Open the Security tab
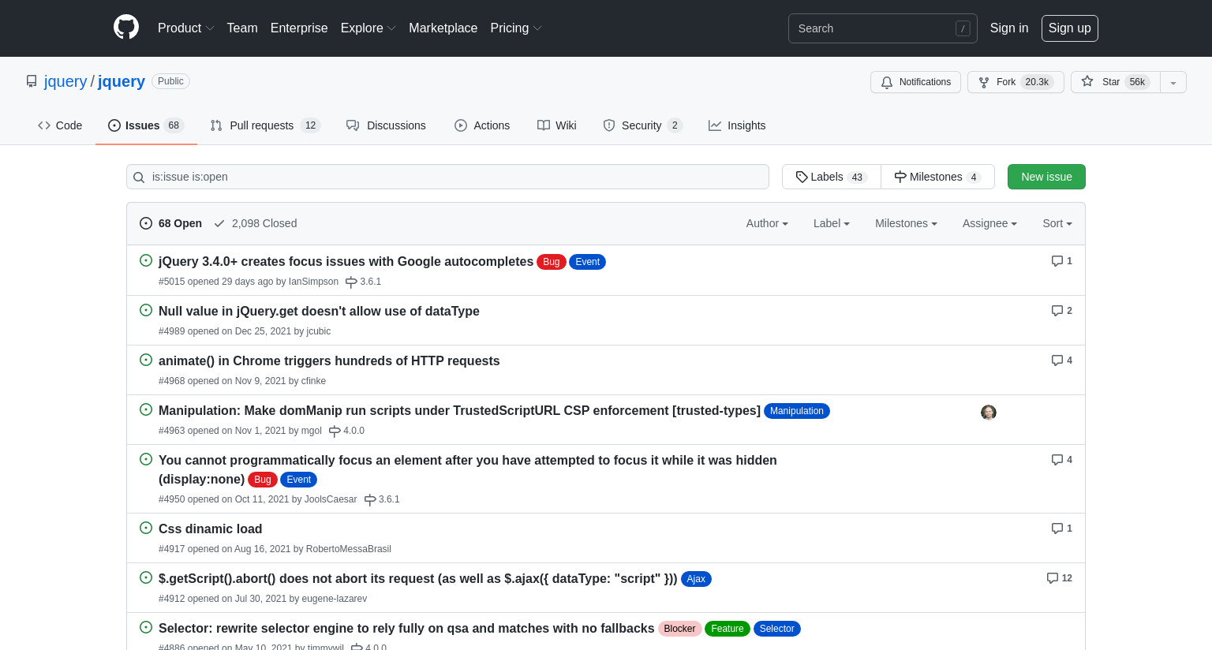 pos(643,125)
